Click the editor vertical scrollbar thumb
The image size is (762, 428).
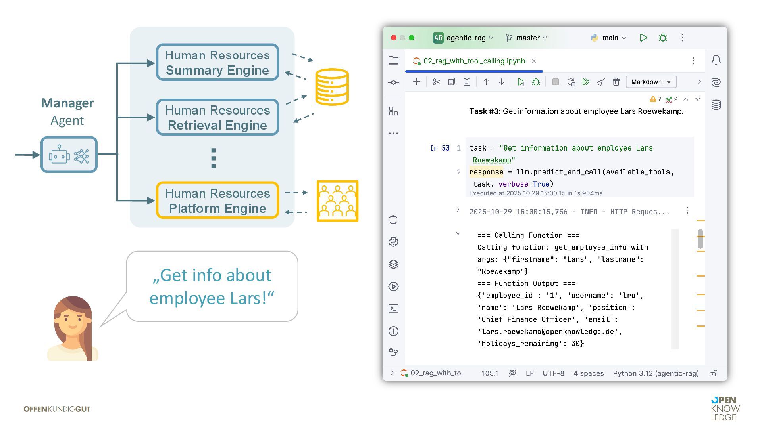[700, 239]
